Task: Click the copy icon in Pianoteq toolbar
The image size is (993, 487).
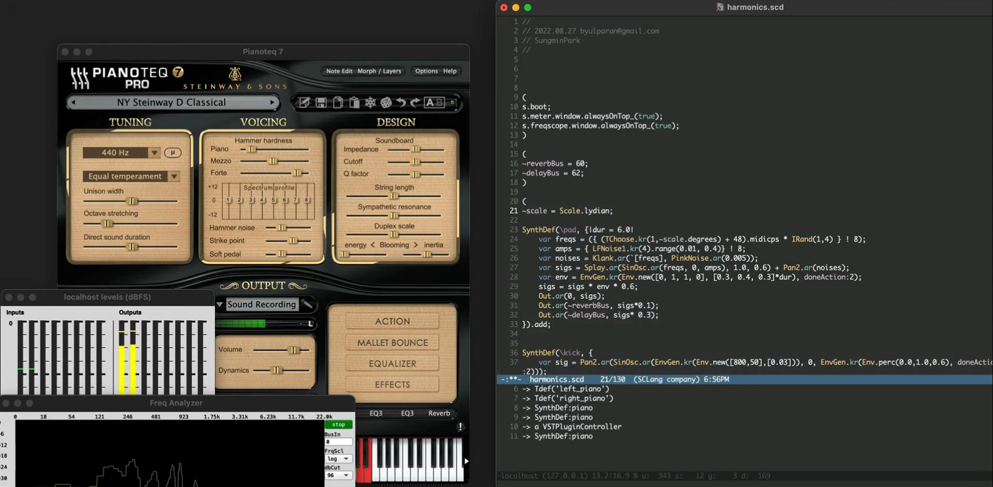Action: tap(337, 102)
